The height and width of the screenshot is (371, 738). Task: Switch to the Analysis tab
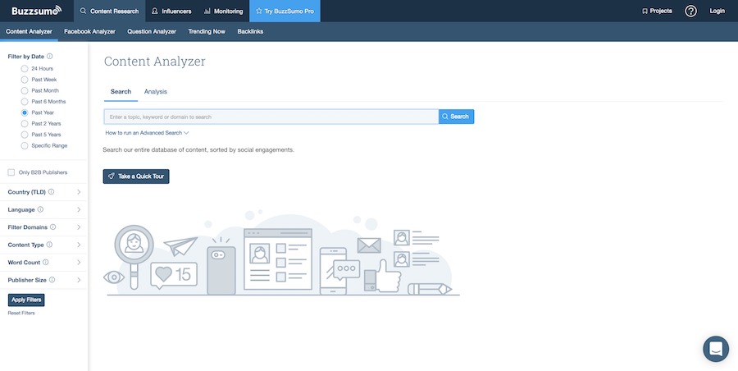click(155, 91)
